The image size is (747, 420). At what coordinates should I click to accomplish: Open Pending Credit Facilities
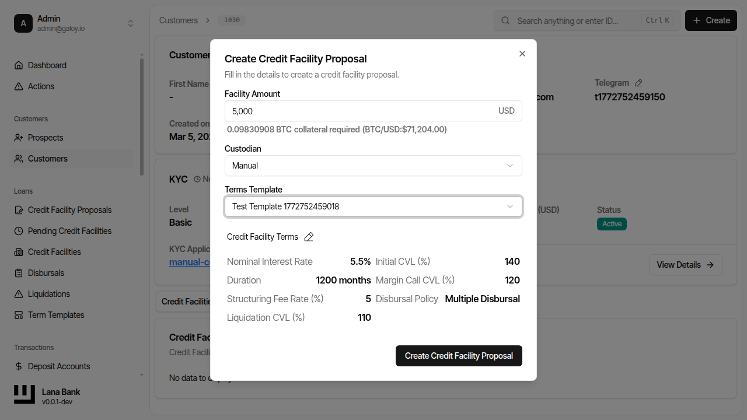tap(69, 230)
